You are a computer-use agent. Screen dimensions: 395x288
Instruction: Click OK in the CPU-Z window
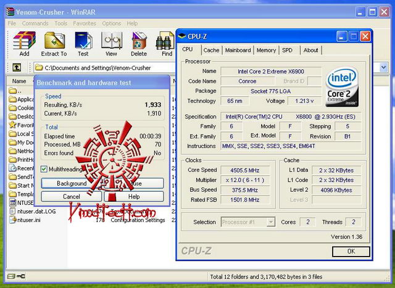point(351,251)
